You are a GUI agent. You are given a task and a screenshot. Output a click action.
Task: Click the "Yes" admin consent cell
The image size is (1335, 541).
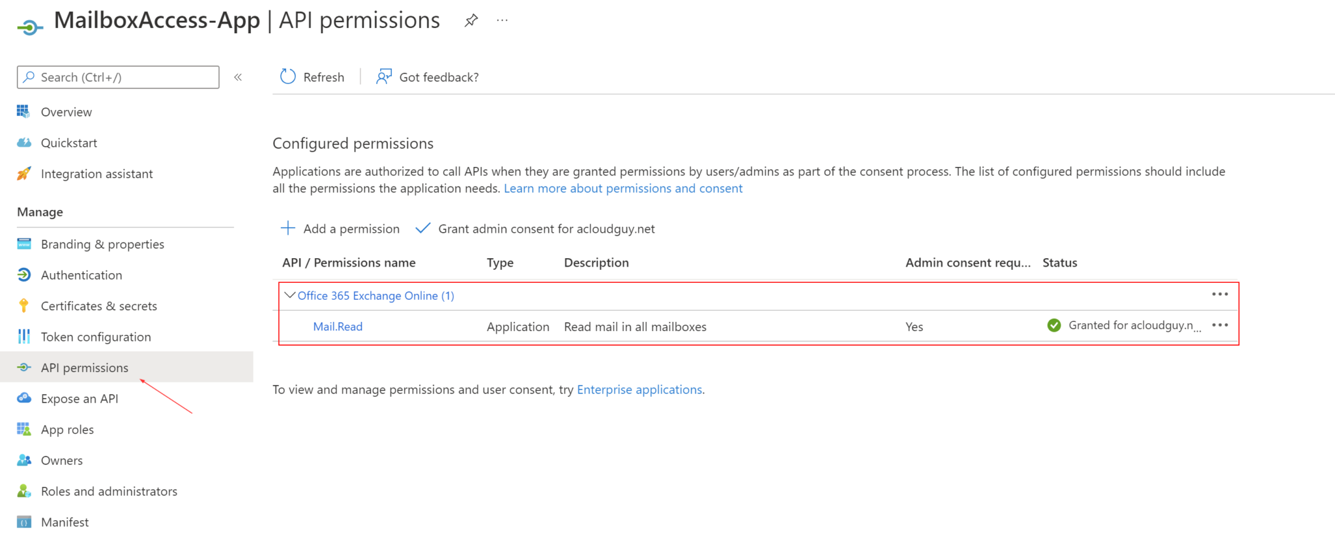click(x=915, y=327)
